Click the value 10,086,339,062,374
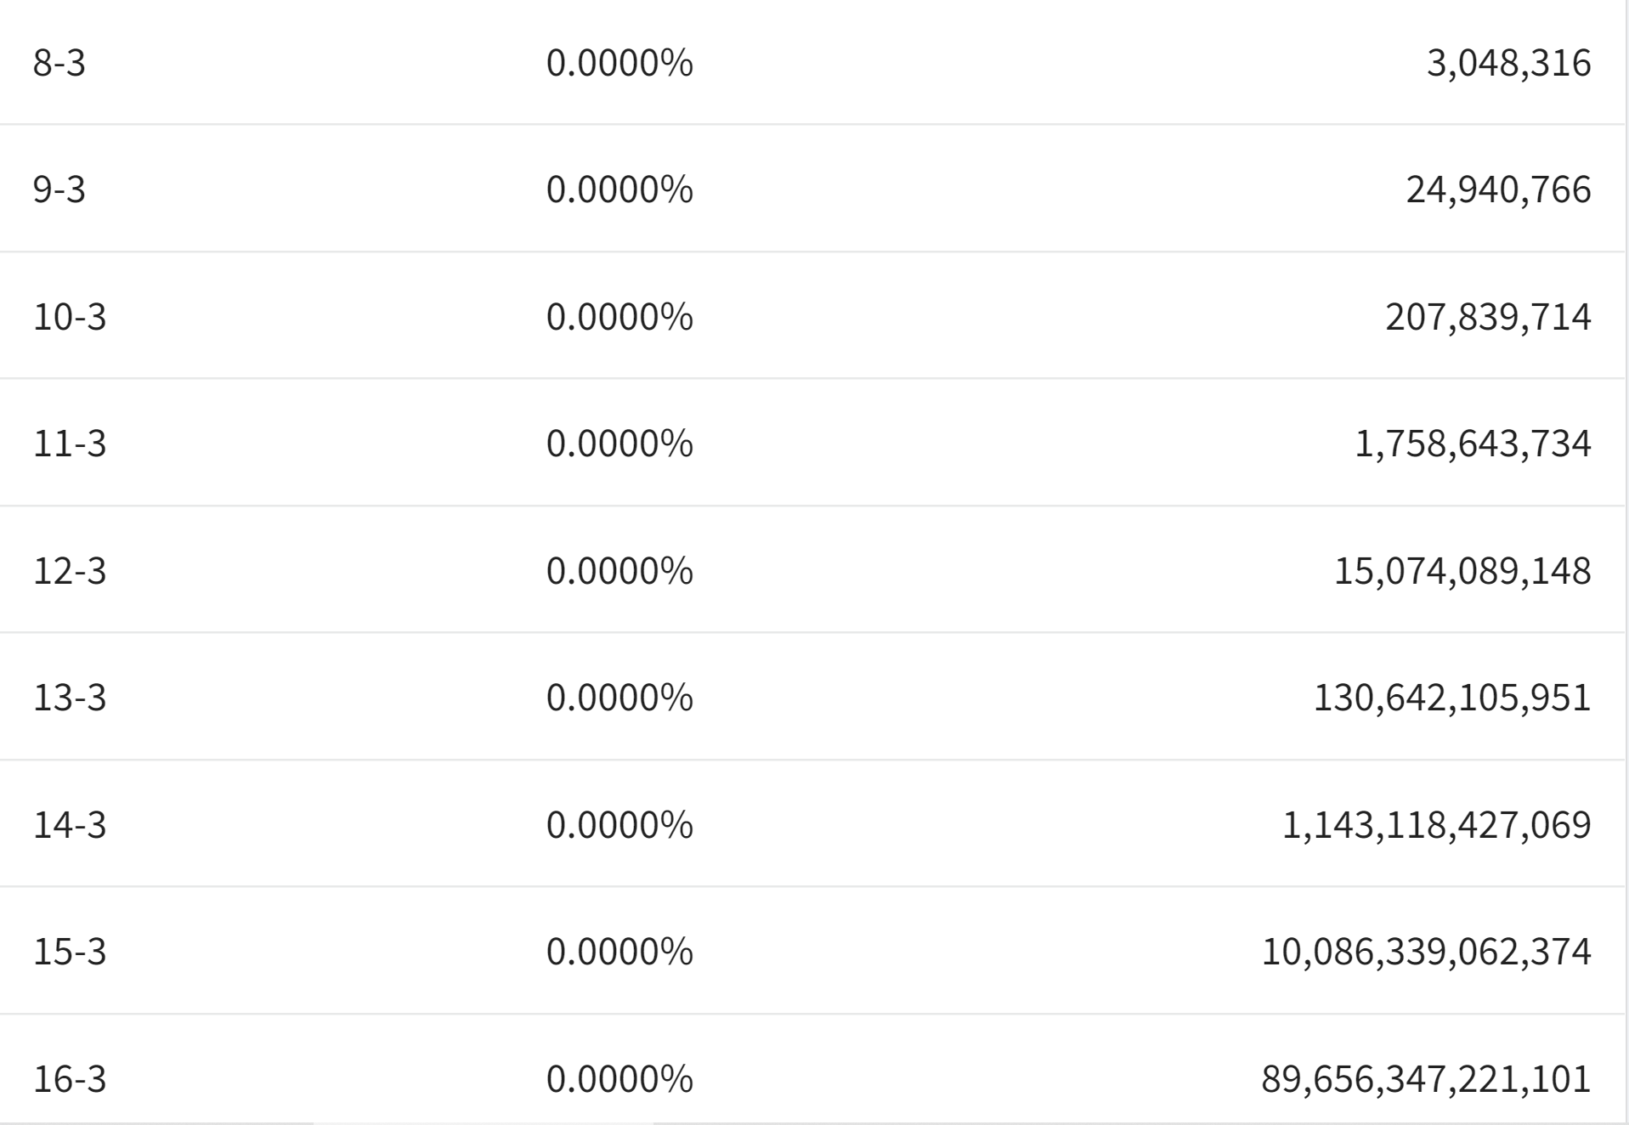Image resolution: width=1629 pixels, height=1125 pixels. click(1426, 951)
